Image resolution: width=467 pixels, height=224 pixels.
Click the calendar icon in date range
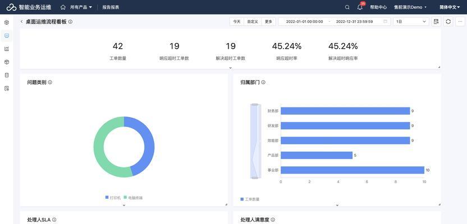tap(386, 22)
